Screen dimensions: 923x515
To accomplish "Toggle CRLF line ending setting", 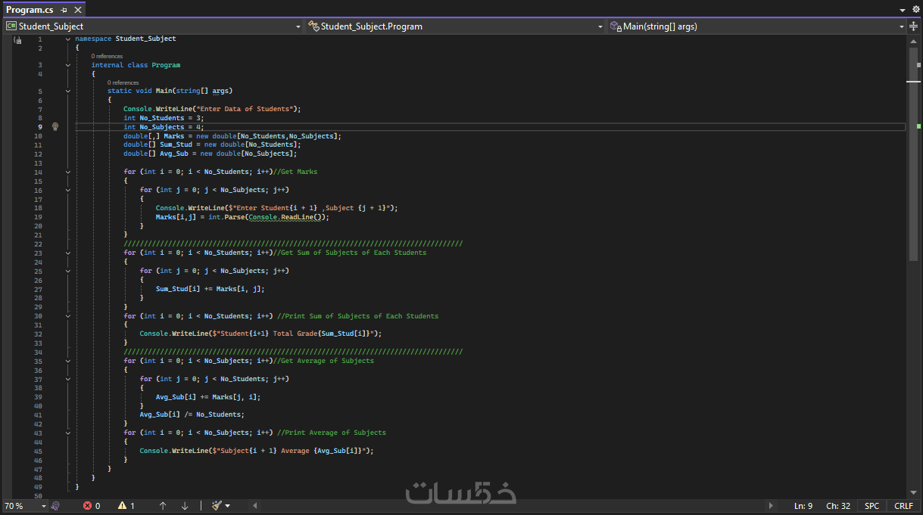I will [x=903, y=506].
